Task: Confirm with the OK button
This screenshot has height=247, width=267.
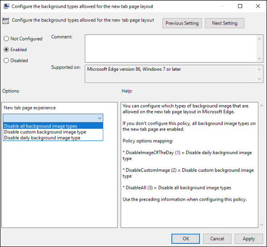Action: [185, 239]
